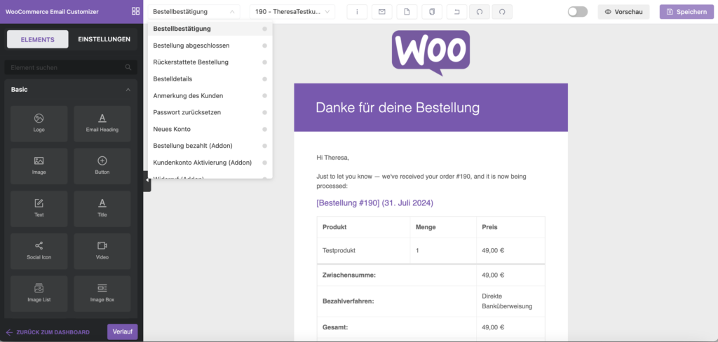
Task: Click the info icon in the top toolbar
Action: click(x=357, y=12)
